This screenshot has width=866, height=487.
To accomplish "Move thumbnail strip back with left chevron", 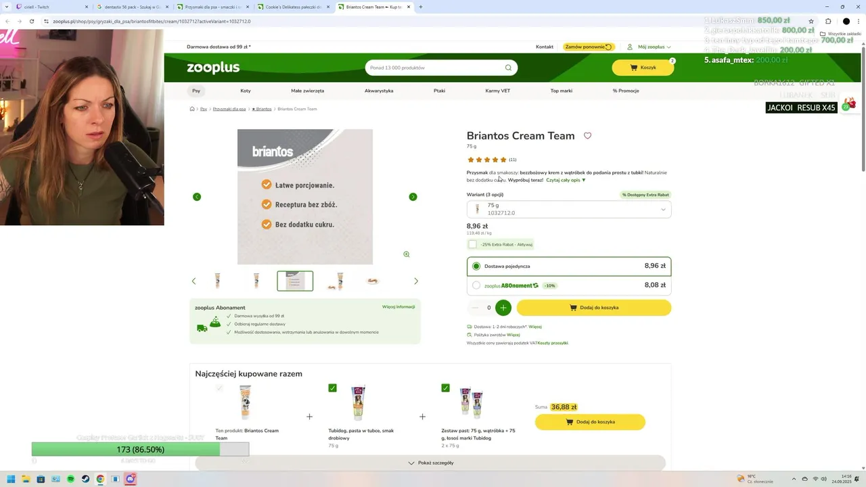I will 193,281.
